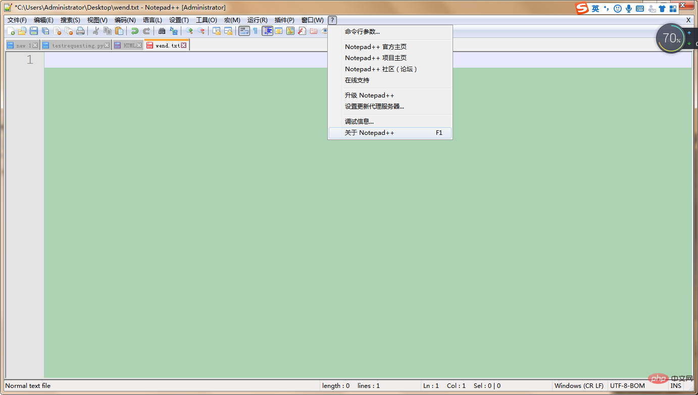Click the New file toolbar icon
The height and width of the screenshot is (395, 698).
(x=11, y=31)
